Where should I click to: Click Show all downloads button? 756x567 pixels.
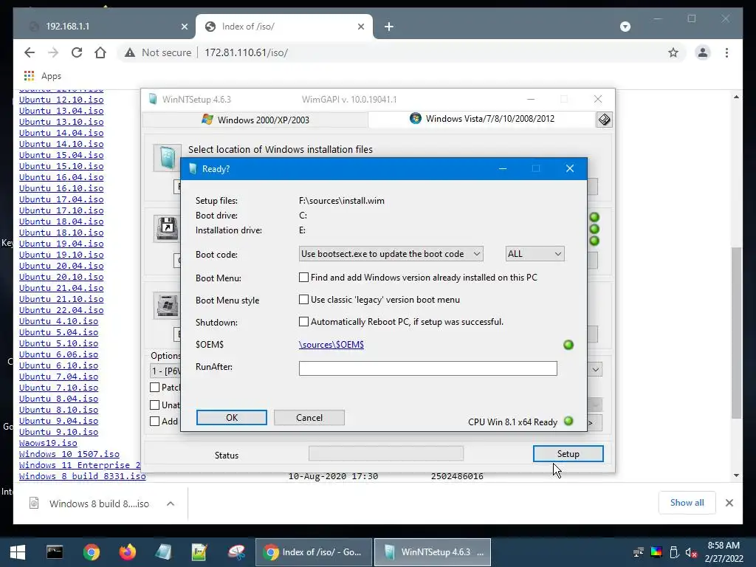(x=687, y=503)
